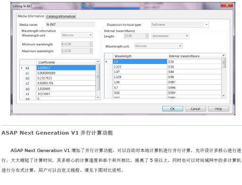The height and width of the screenshot is (185, 242).
Task: Open the Millimeters length unit dropdown
Action: 170,36
